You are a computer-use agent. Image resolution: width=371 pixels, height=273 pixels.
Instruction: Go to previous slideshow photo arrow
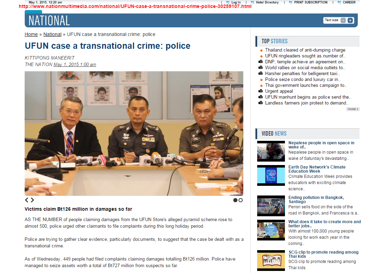coord(27,200)
